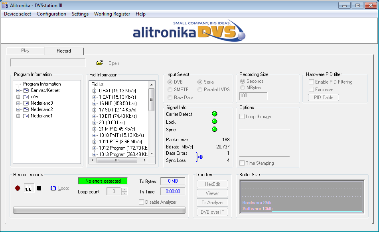Select the Nederland3 TV channel icon

click(x=26, y=103)
